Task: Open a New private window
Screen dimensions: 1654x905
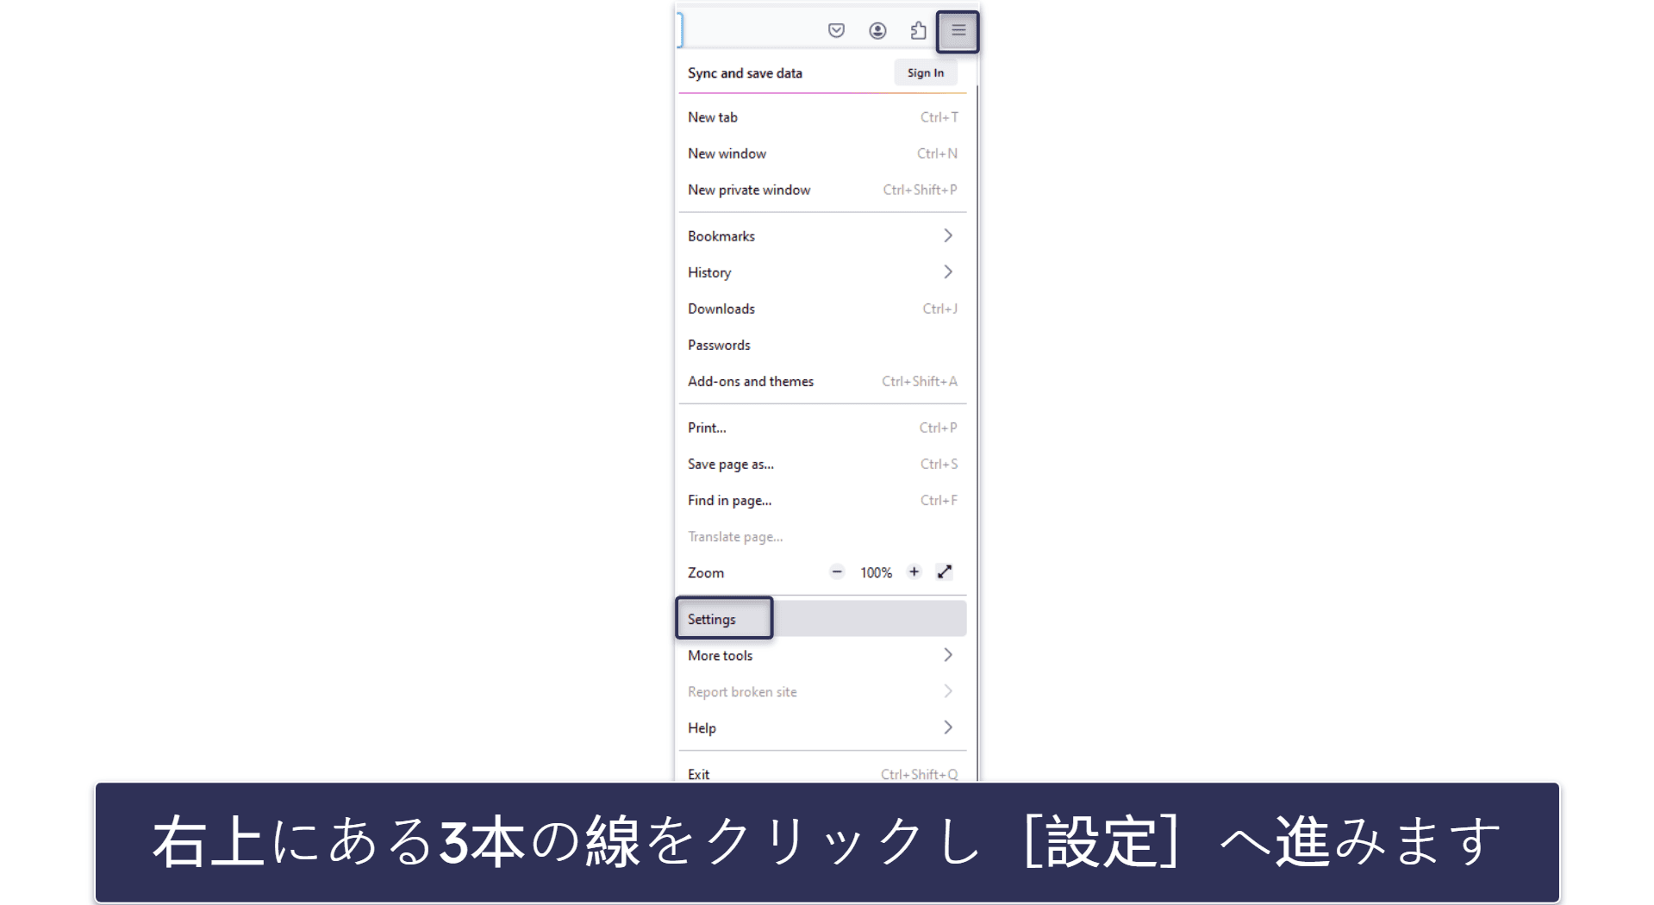Action: [822, 190]
